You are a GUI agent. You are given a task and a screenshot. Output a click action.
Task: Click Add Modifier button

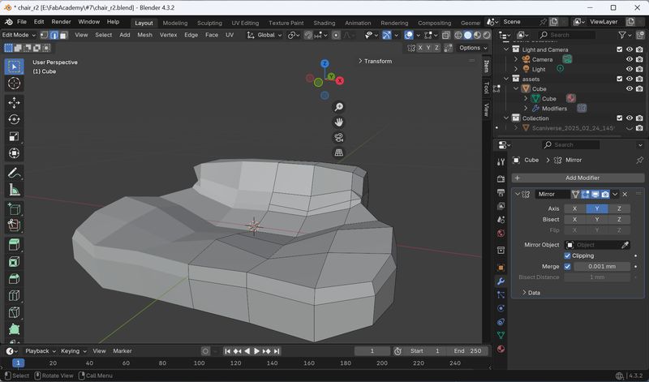(x=578, y=178)
